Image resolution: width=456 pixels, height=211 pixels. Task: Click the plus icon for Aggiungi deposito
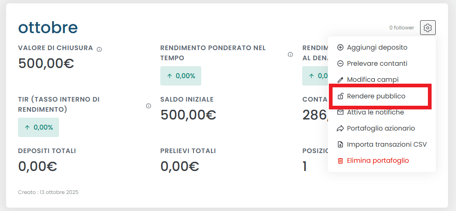340,47
